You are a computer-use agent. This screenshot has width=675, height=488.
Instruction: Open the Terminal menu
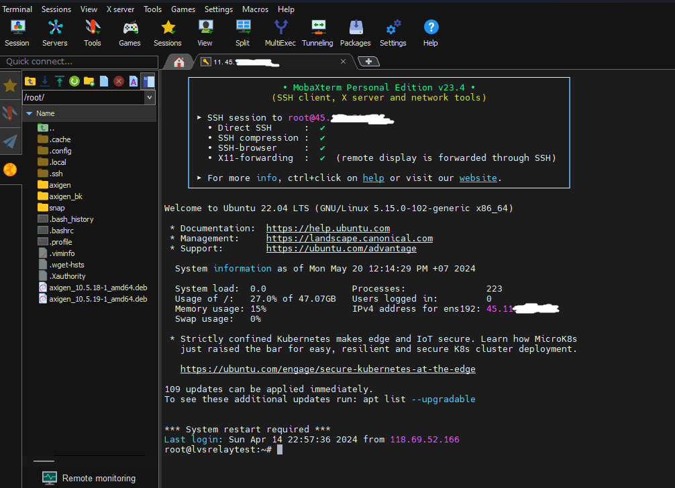(17, 9)
